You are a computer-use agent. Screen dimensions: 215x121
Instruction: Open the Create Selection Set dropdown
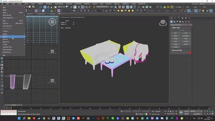click(x=102, y=7)
